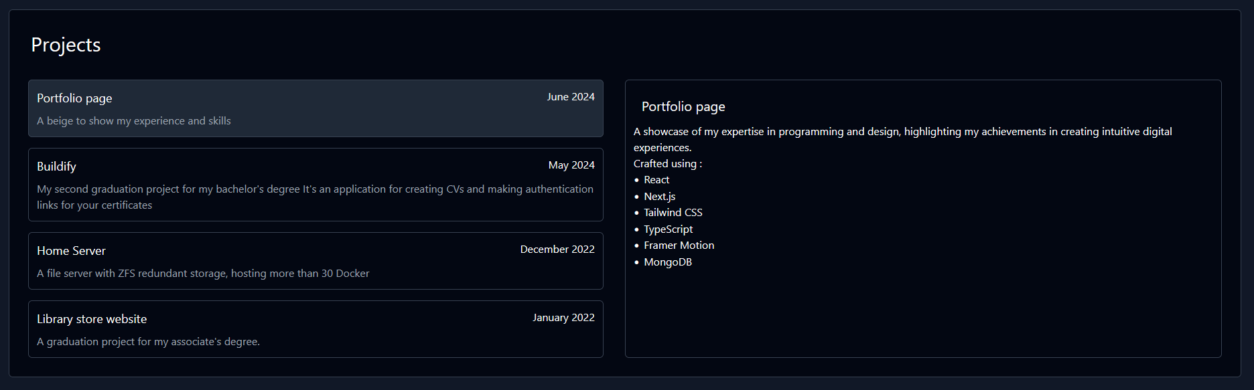Click the Tailwind CSS list item

(x=673, y=213)
